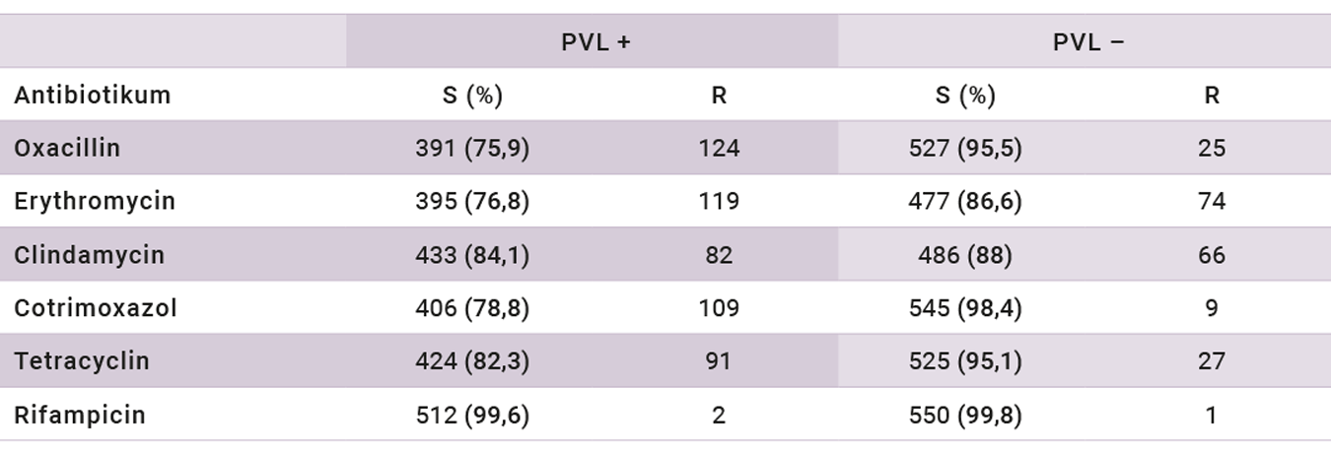The width and height of the screenshot is (1331, 453).
Task: Select the Rifampicin row label
Action: pos(80,416)
